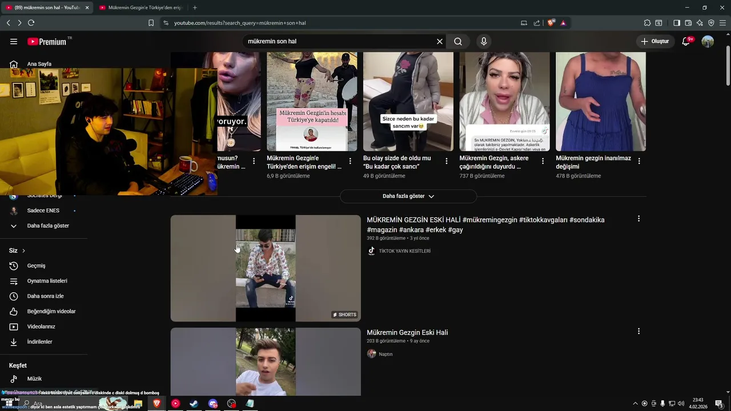Go back in browser history
Image resolution: width=731 pixels, height=411 pixels.
[9, 23]
